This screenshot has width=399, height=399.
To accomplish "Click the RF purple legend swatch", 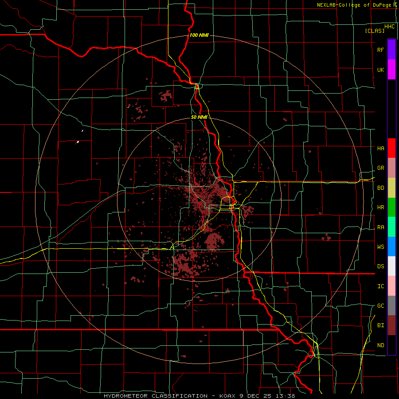I will pos(391,50).
